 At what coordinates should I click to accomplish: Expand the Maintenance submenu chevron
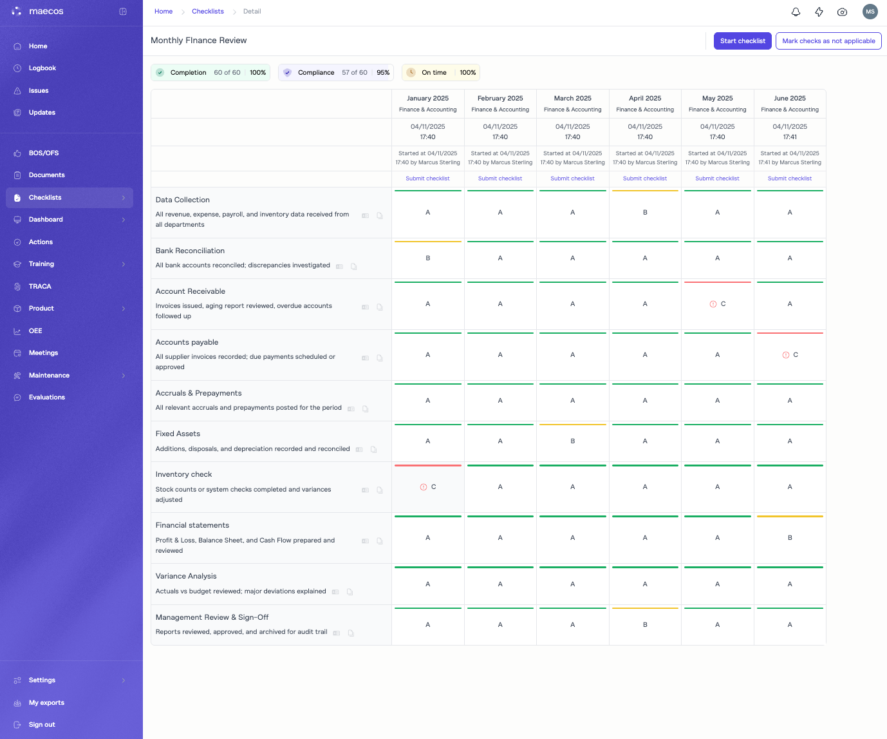[124, 376]
